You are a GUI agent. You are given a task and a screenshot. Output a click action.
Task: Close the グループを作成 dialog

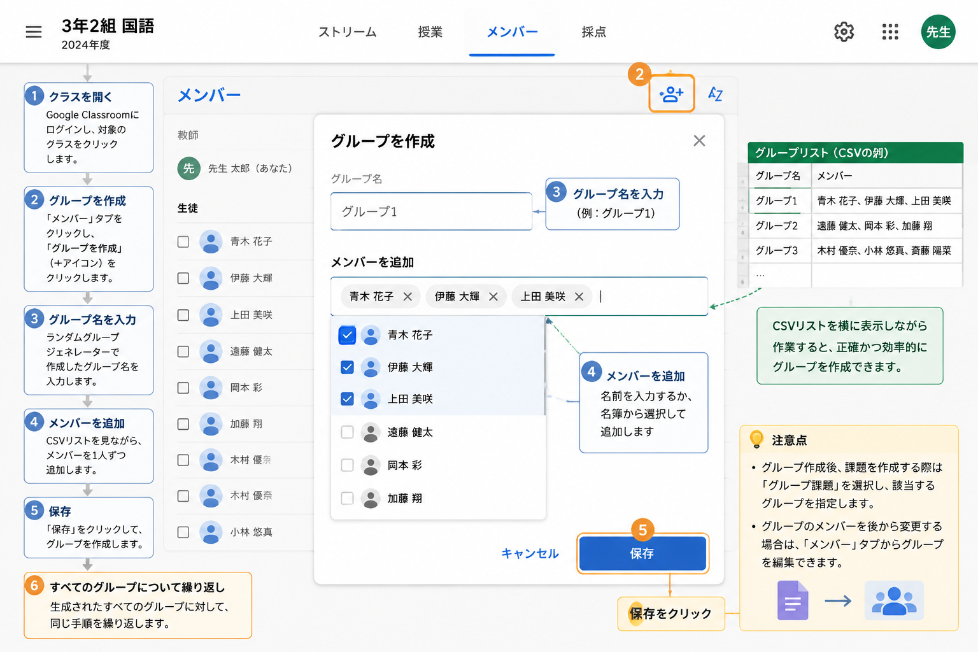pyautogui.click(x=699, y=141)
